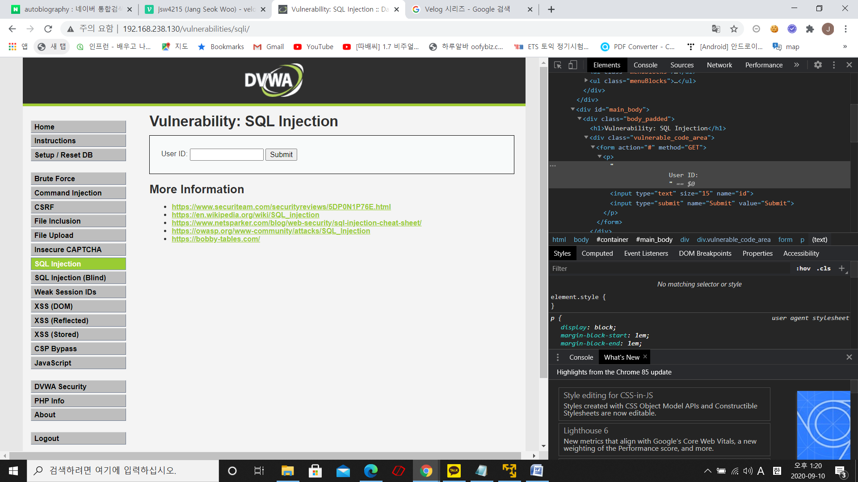Click the translate page icon
Image resolution: width=858 pixels, height=482 pixels.
(716, 29)
